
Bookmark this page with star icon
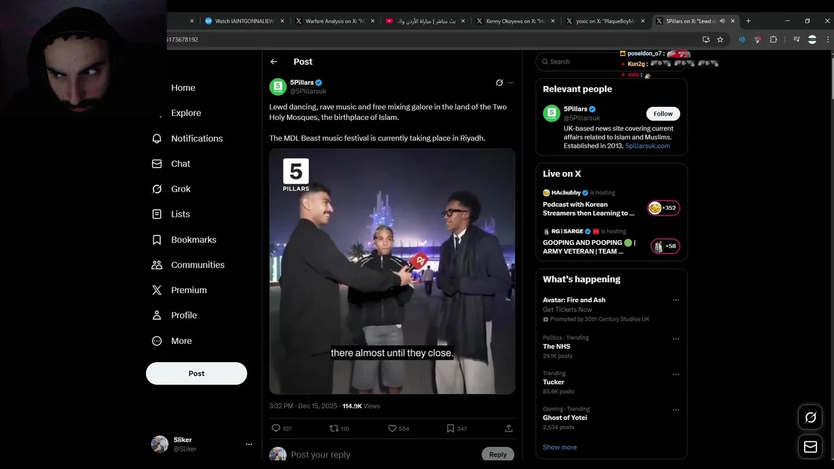tap(720, 40)
